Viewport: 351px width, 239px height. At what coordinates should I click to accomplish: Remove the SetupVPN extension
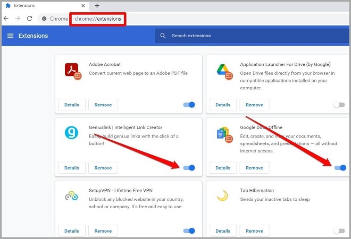(103, 231)
